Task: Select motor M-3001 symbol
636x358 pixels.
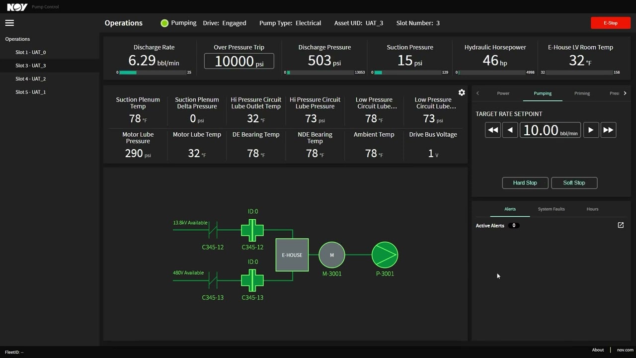Action: pos(332,255)
